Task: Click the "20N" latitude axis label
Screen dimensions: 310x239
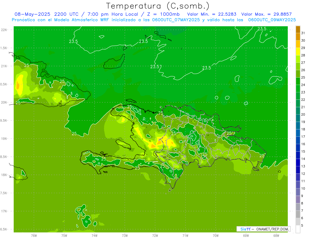Action: 4,102
